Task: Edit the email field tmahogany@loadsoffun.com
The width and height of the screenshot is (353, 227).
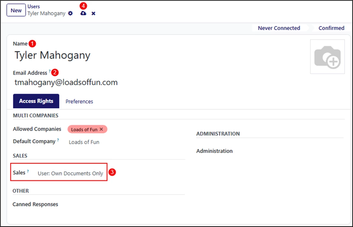Action: [x=66, y=82]
